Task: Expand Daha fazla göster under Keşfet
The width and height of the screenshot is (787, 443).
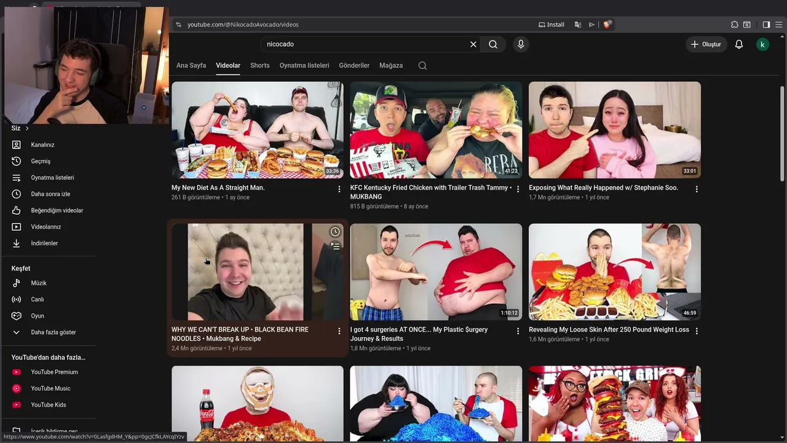Action: pyautogui.click(x=52, y=332)
